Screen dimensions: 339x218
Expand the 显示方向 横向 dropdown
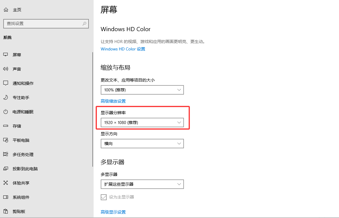(142, 144)
